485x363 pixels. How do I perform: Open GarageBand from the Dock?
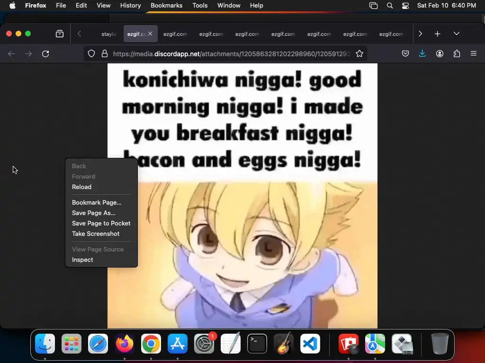(x=284, y=344)
